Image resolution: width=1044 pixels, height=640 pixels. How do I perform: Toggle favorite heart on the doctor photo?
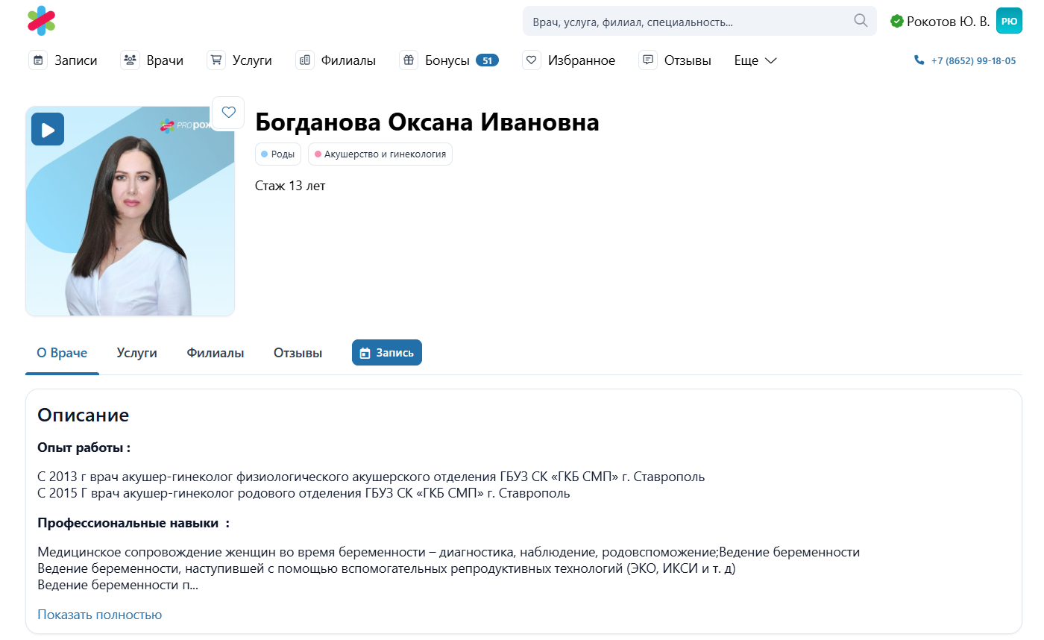click(228, 113)
